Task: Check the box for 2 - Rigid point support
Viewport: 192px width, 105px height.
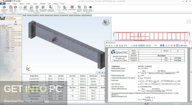Action: click(x=7, y=38)
